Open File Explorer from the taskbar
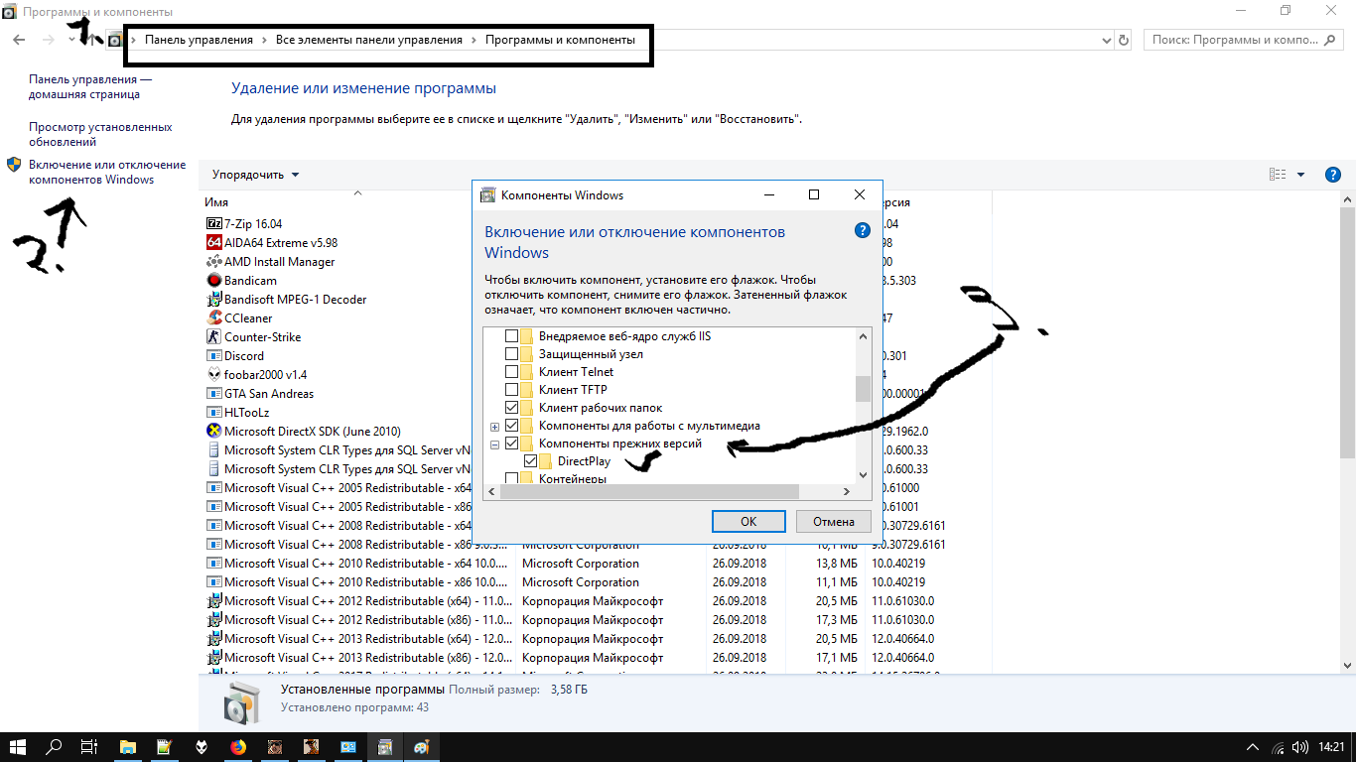Image resolution: width=1356 pixels, height=762 pixels. coord(128,746)
